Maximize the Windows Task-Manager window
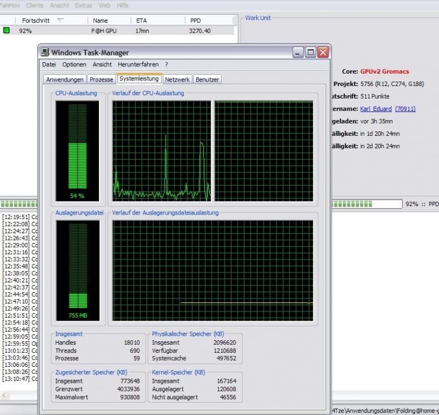Image resolution: width=439 pixels, height=415 pixels. [311, 53]
